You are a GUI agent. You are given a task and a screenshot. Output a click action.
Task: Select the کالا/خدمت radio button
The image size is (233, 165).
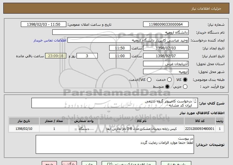tap(149, 80)
